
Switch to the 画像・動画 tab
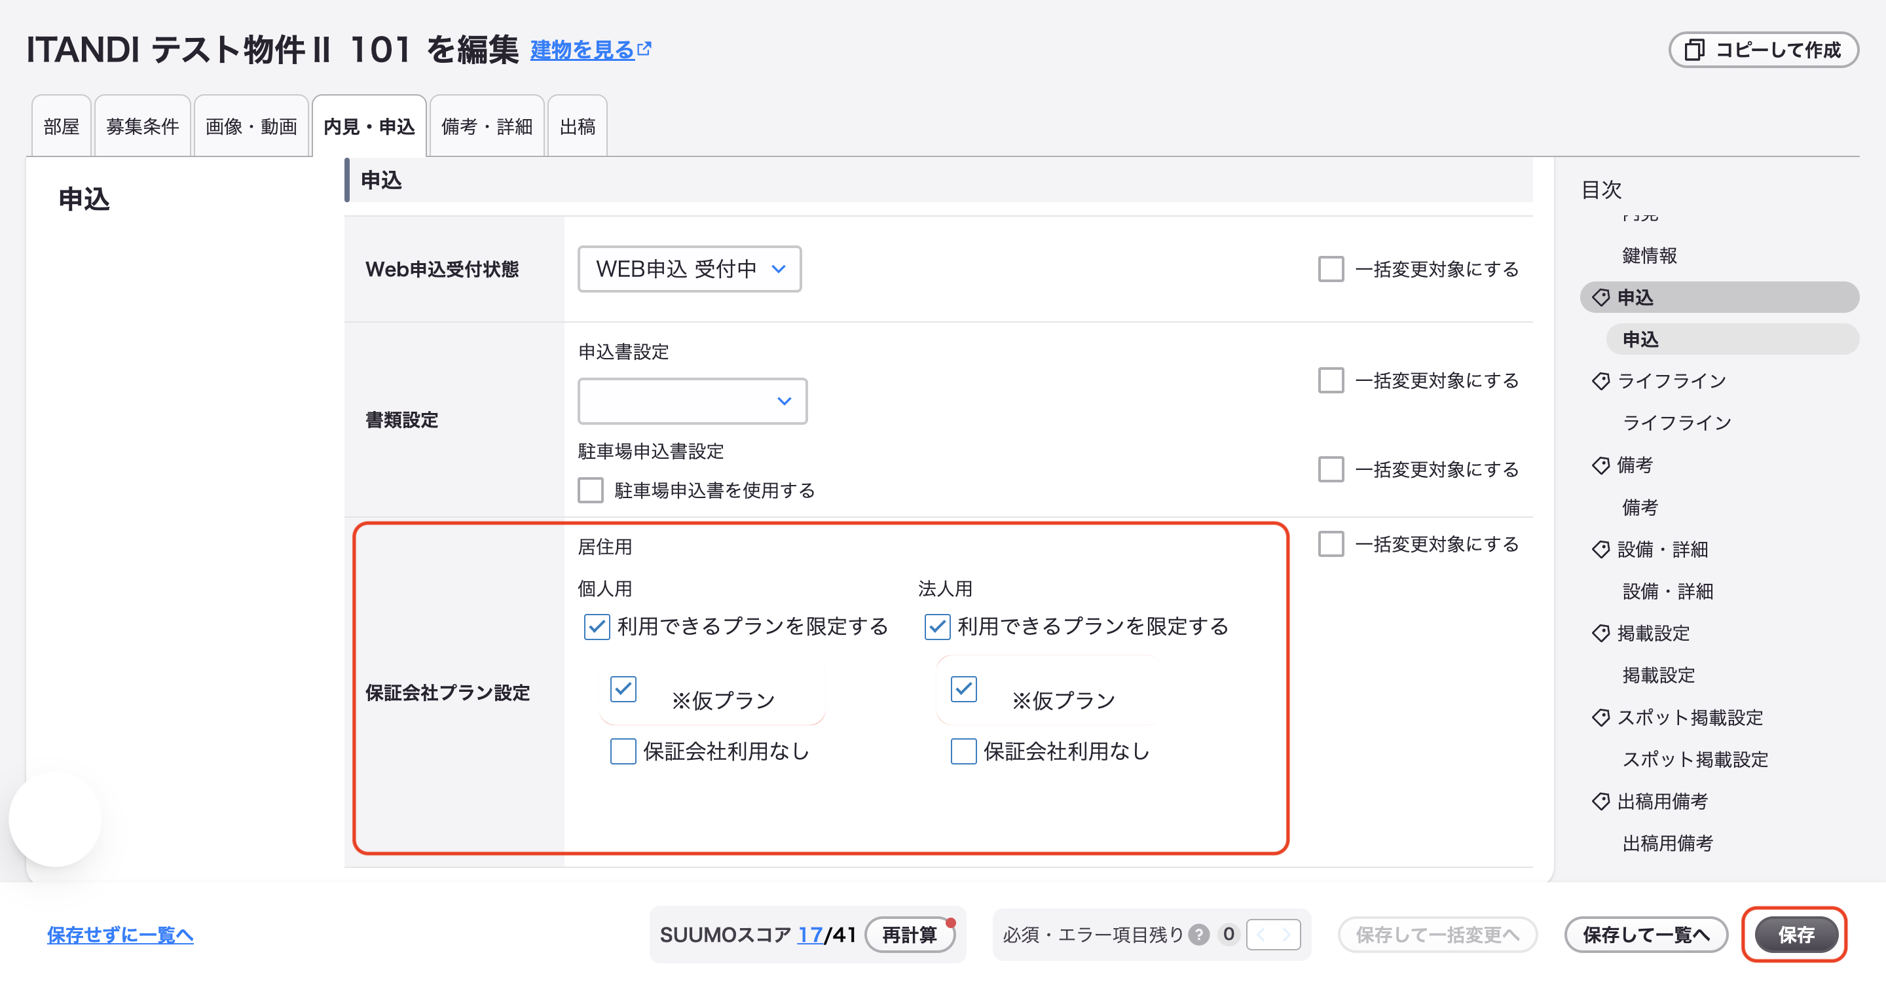(251, 126)
